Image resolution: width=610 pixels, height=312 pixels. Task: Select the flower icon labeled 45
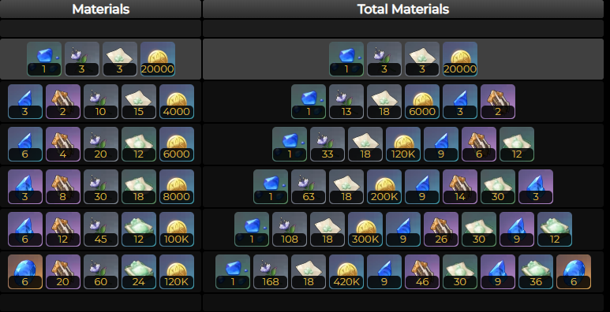(101, 229)
